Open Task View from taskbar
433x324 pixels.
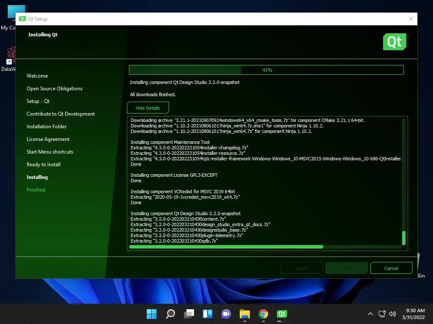click(x=189, y=314)
